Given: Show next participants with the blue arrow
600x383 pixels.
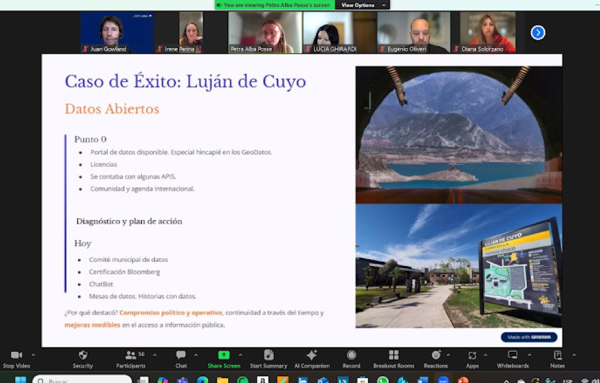Looking at the screenshot, I should 538,32.
